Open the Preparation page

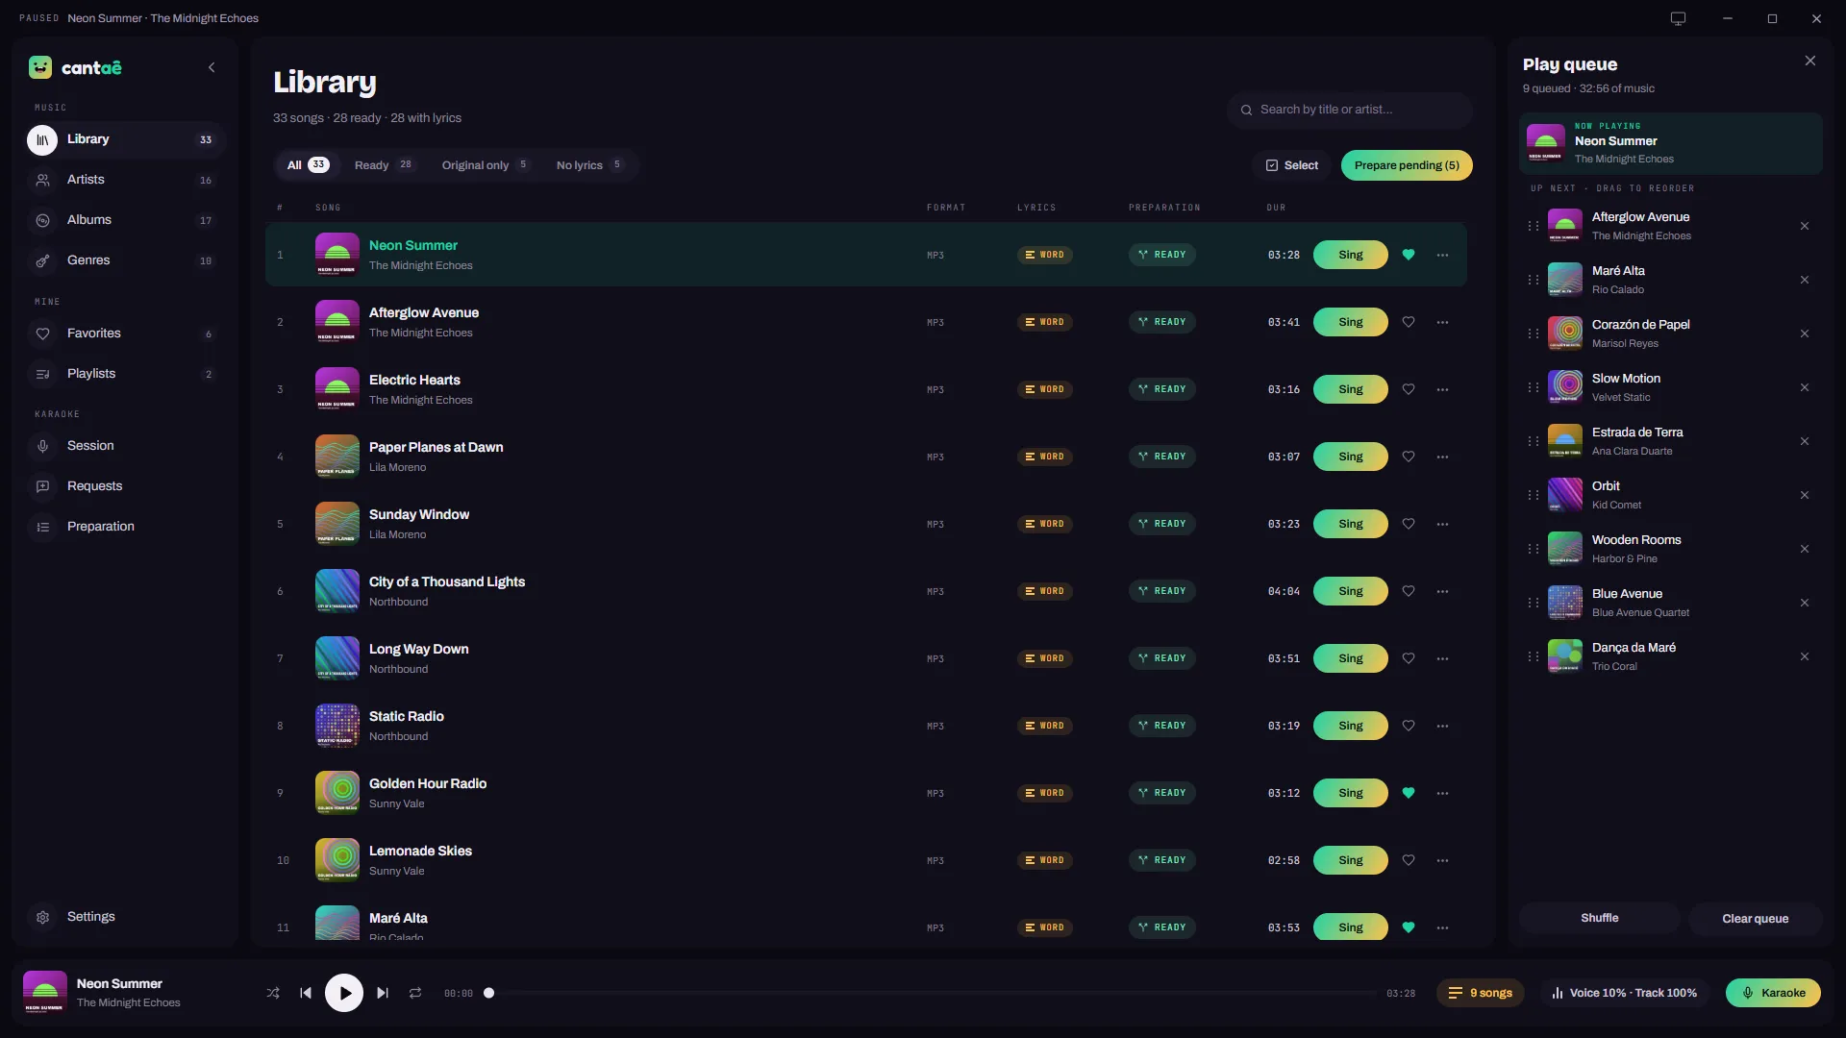(x=125, y=527)
